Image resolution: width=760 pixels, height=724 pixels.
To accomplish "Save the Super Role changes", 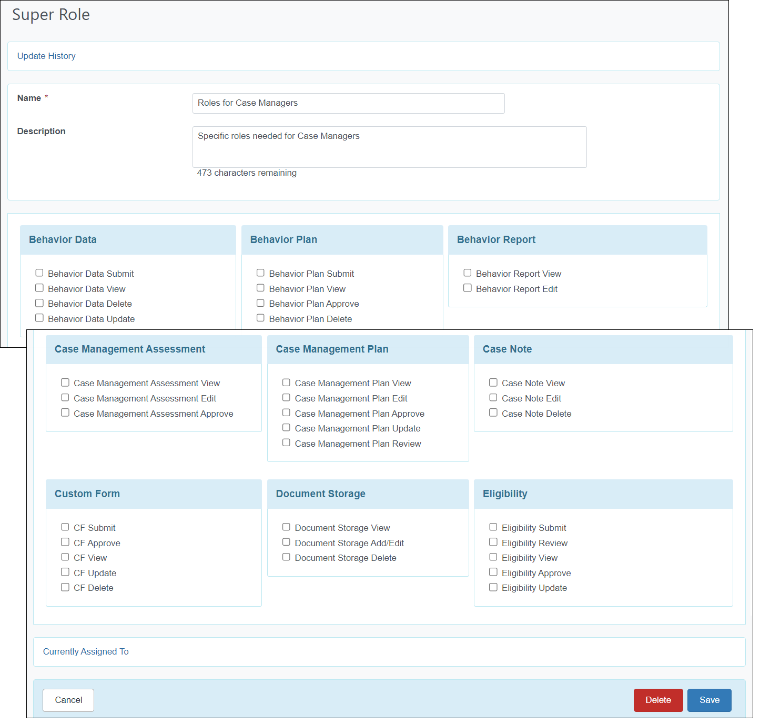I will click(709, 700).
